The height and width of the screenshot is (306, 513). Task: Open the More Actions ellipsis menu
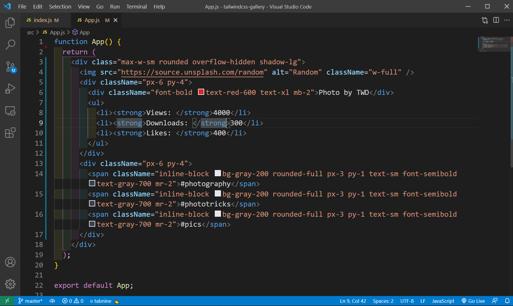coord(507,20)
